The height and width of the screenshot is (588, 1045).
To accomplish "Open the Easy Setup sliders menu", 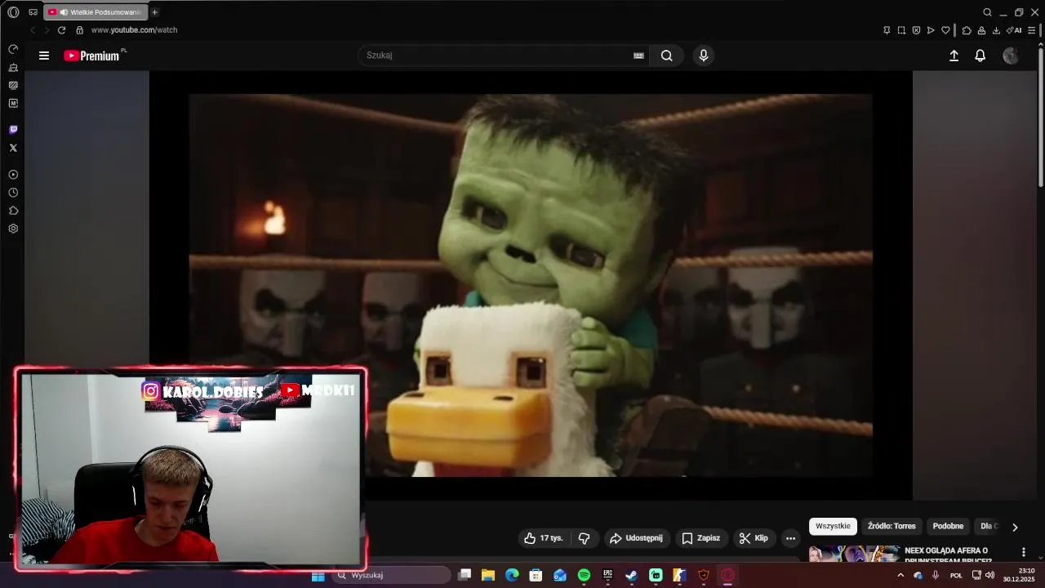I will pos(1031,30).
